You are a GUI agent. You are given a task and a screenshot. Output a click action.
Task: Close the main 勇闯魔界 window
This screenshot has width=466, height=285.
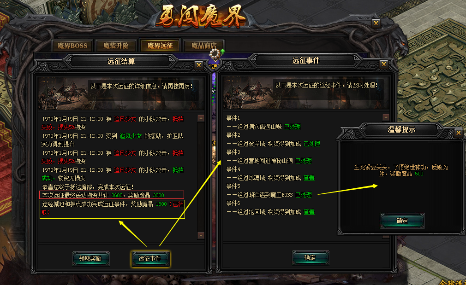point(376,23)
